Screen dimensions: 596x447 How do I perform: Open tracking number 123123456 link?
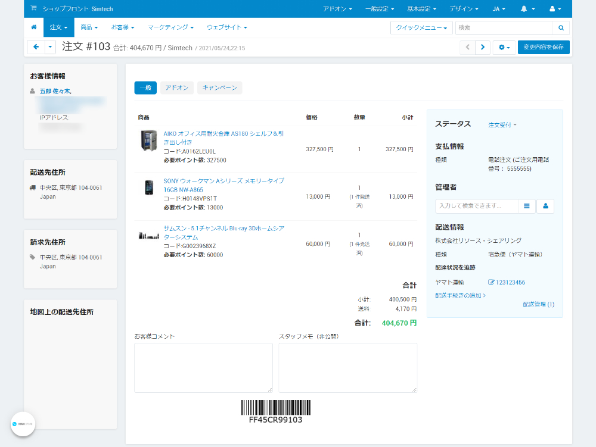coord(511,282)
